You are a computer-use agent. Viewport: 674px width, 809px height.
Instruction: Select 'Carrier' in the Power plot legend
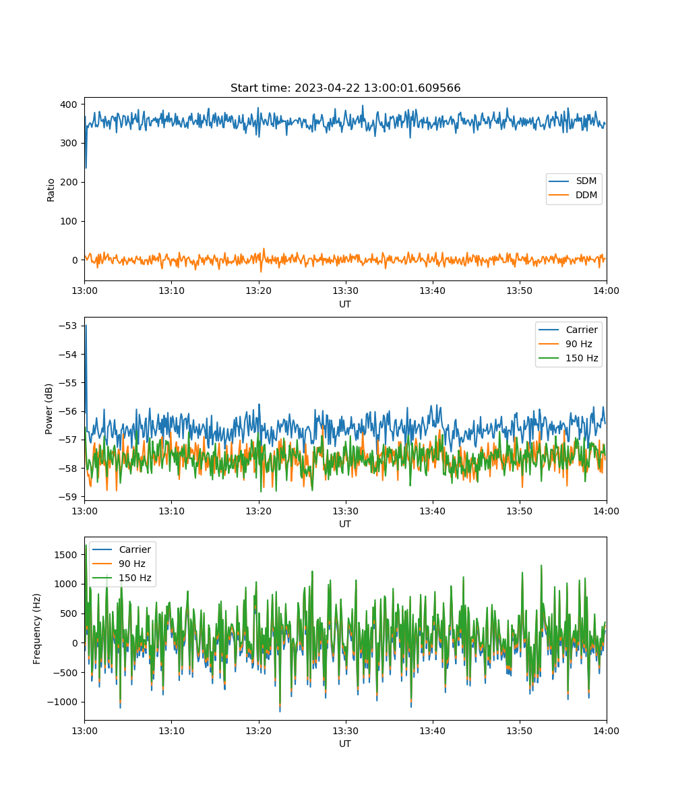[x=581, y=330]
